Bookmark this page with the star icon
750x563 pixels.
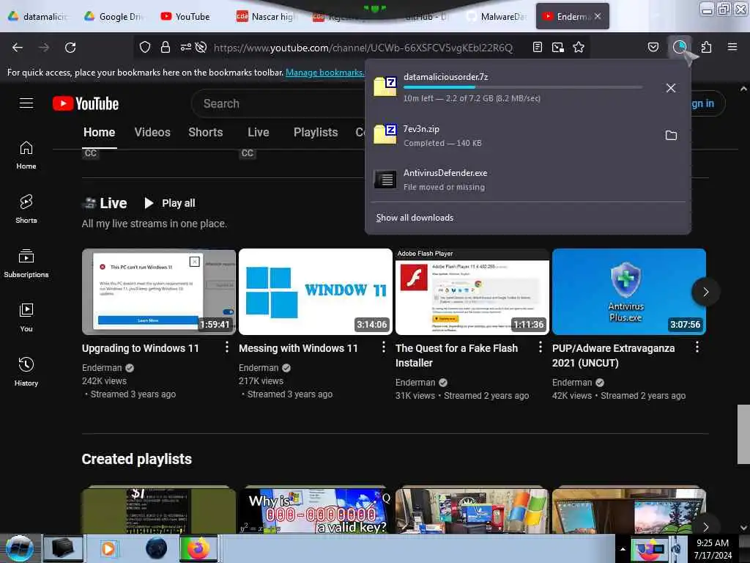point(579,47)
